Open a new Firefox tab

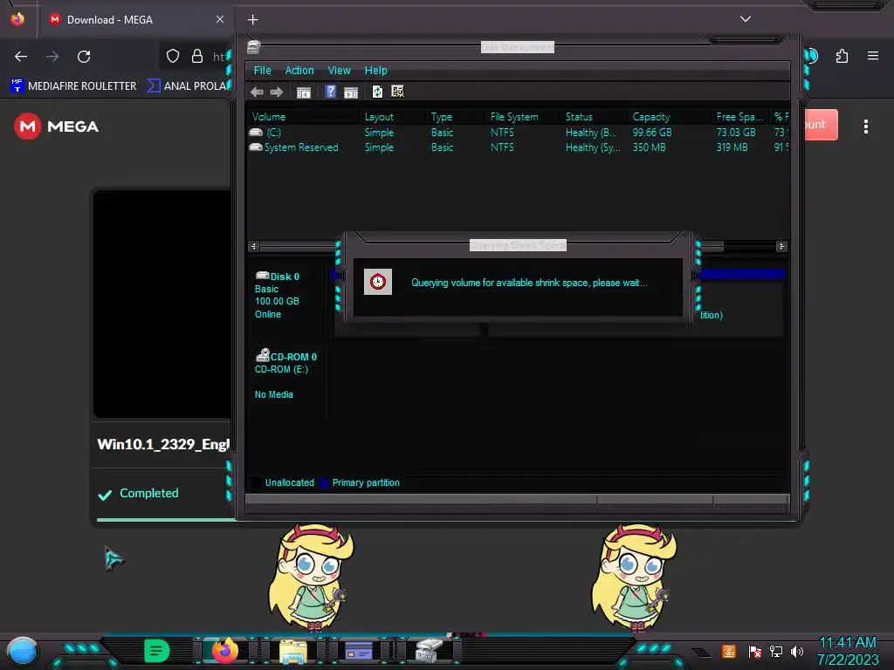tap(252, 20)
